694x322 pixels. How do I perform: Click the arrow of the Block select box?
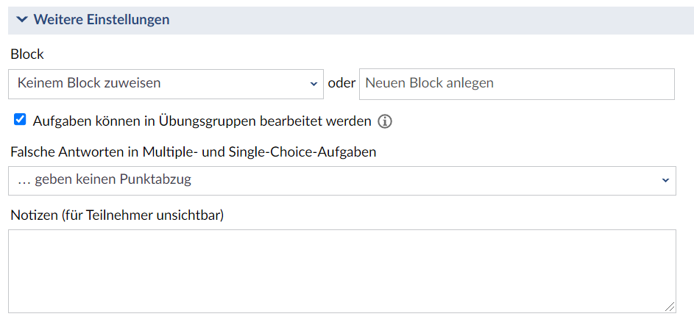(314, 84)
